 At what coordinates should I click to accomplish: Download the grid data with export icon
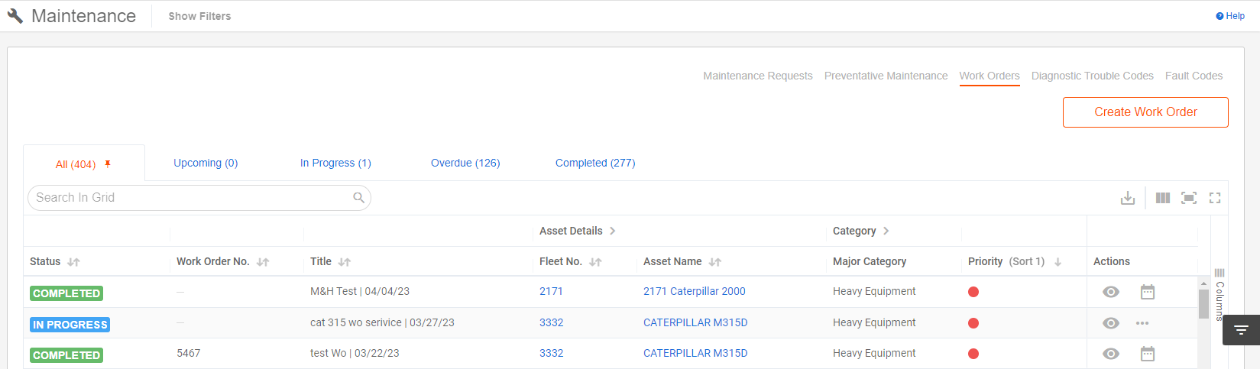click(1128, 198)
